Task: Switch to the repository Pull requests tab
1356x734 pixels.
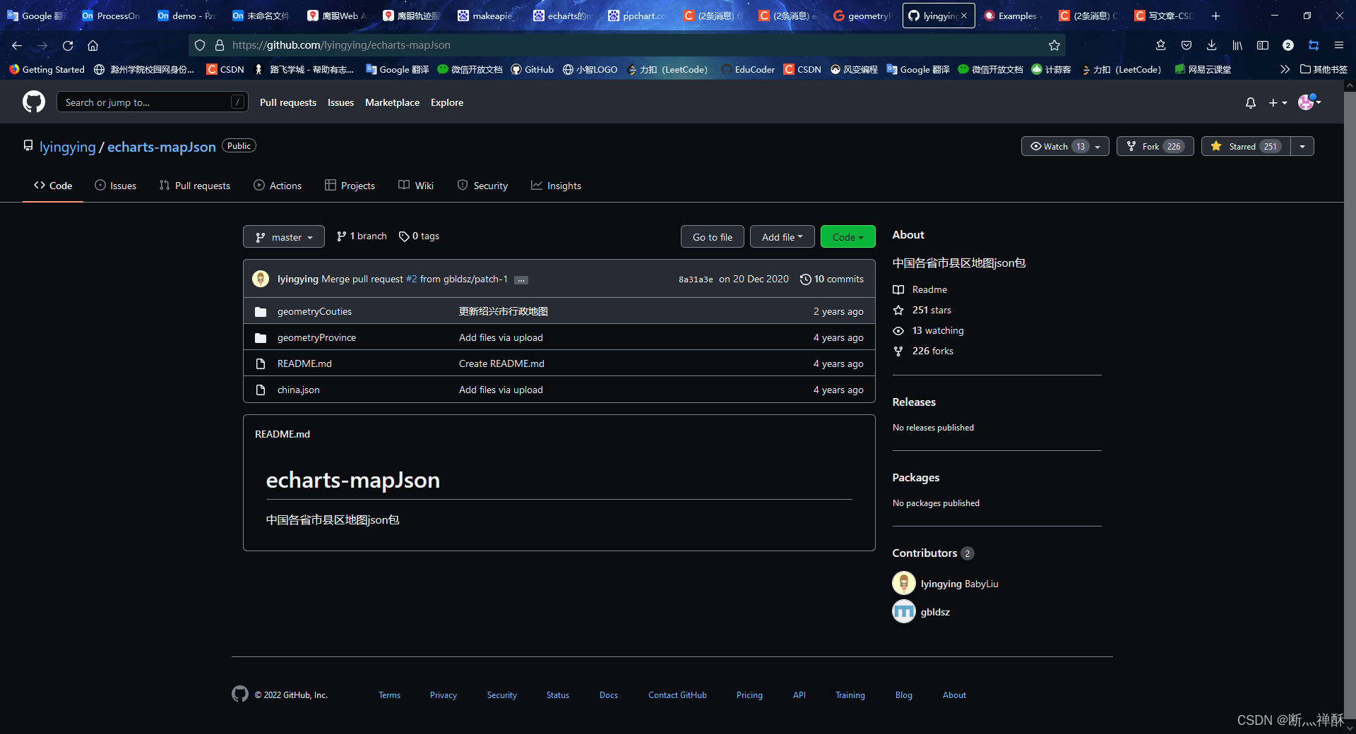Action: pos(195,186)
